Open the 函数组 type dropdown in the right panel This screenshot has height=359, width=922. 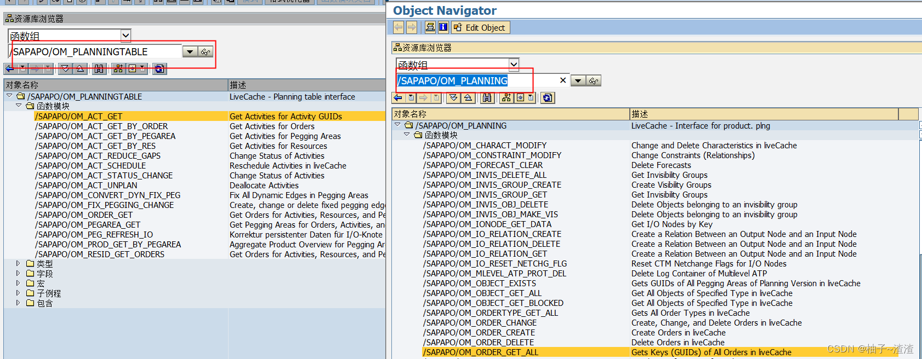coord(514,65)
